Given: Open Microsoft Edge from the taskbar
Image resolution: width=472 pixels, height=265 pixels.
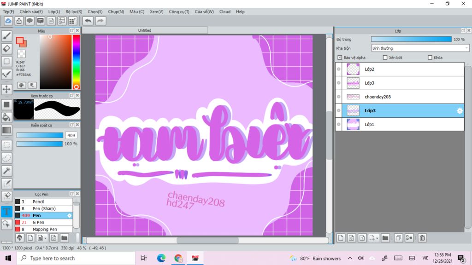Looking at the screenshot, I should (161, 258).
